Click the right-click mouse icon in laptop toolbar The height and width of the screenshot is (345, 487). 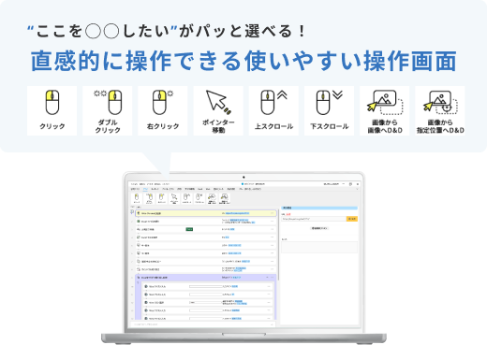coord(161,198)
